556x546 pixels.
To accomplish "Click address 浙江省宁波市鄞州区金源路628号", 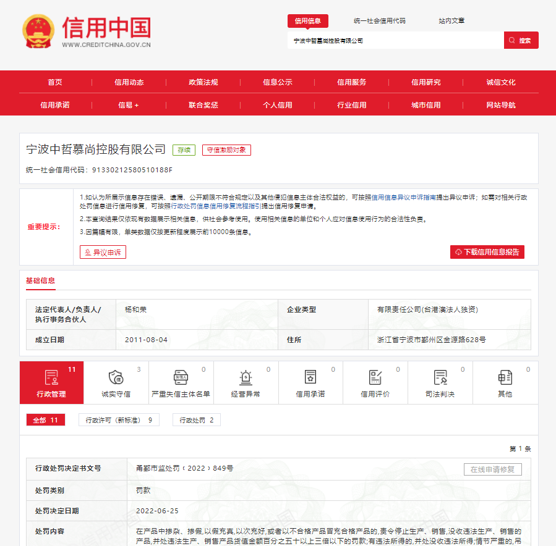I will pos(432,340).
